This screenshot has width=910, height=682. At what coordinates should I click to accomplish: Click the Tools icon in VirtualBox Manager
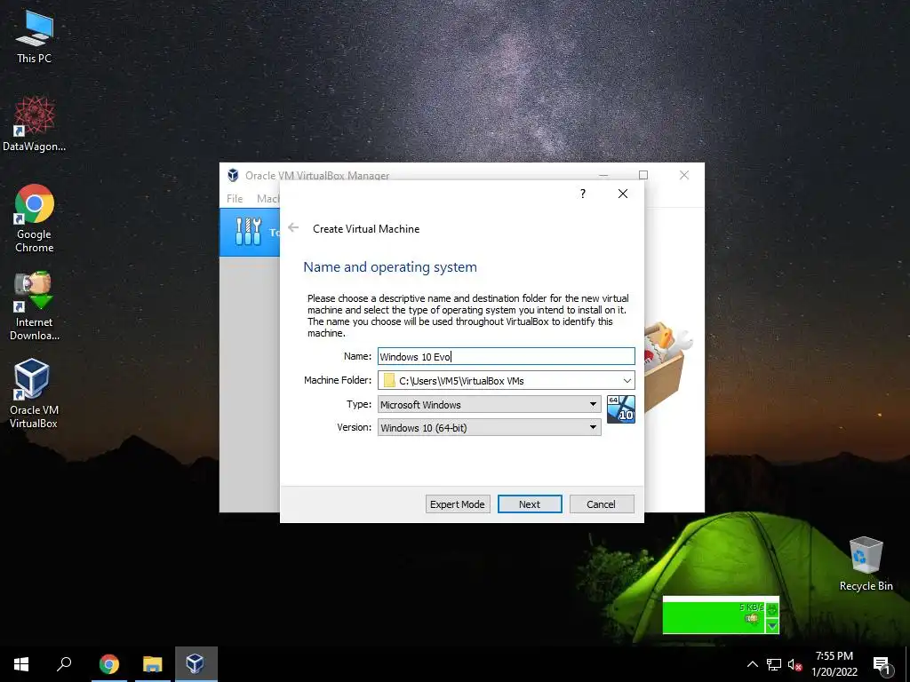pyautogui.click(x=249, y=232)
